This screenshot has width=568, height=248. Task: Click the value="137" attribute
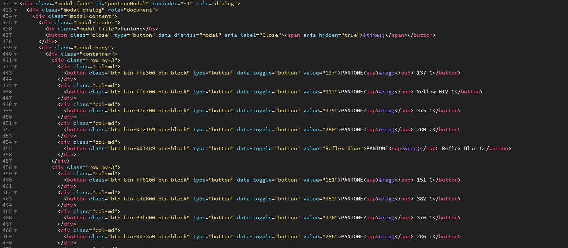[x=320, y=73]
